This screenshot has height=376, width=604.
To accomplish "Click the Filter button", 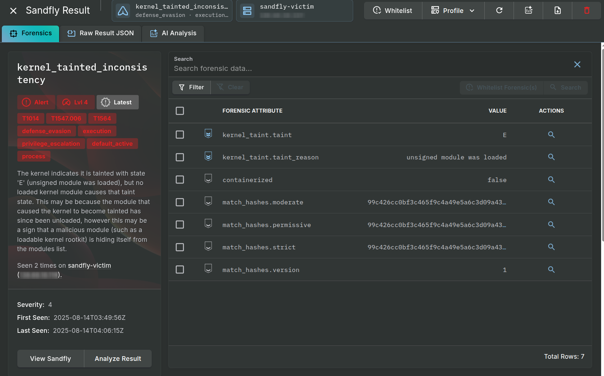I will [191, 87].
